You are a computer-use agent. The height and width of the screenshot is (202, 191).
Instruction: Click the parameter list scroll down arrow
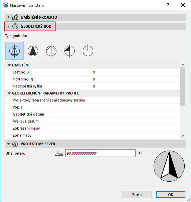pyautogui.click(x=183, y=136)
